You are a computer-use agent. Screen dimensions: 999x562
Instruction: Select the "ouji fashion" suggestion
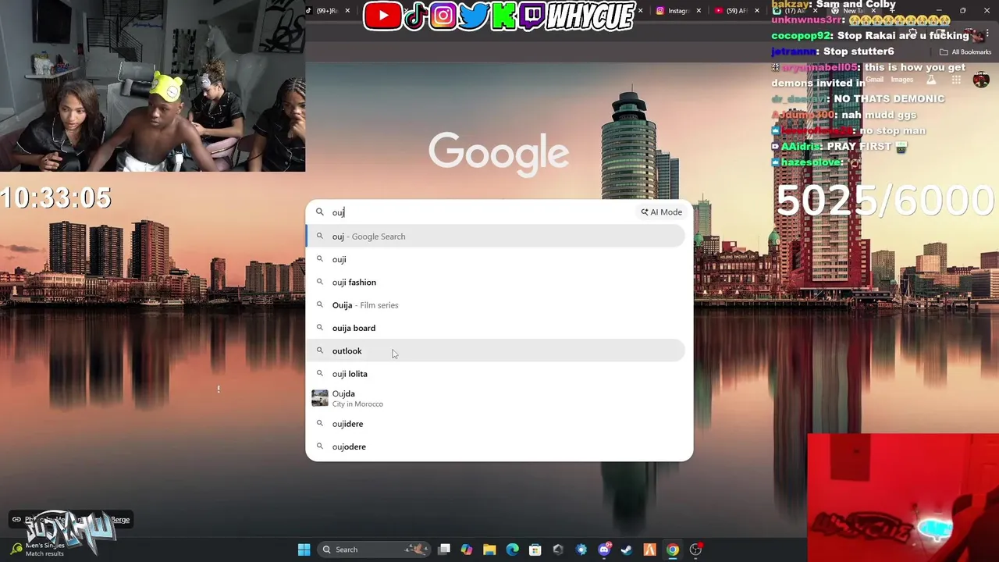click(496, 282)
